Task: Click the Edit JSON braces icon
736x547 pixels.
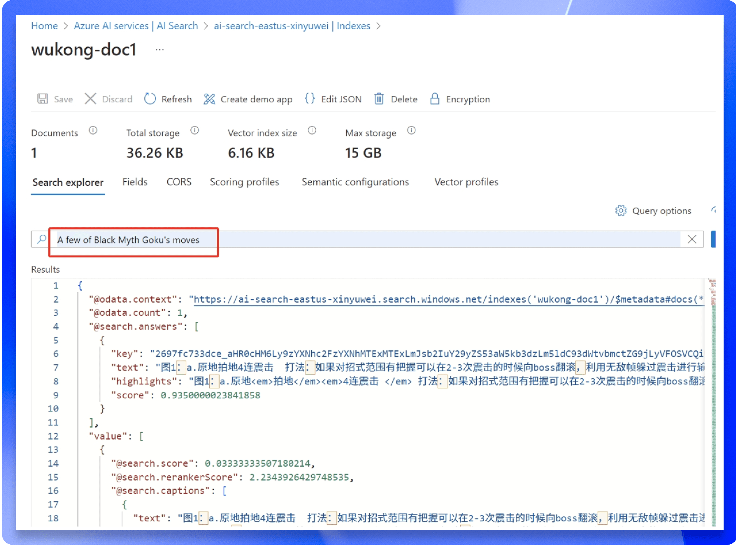Action: [310, 98]
